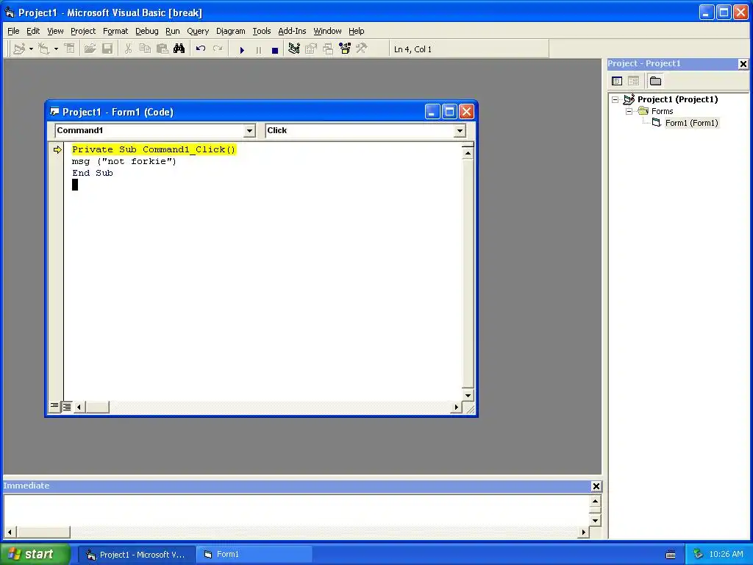Click Immediate window scroll up arrow
753x565 pixels.
[595, 501]
